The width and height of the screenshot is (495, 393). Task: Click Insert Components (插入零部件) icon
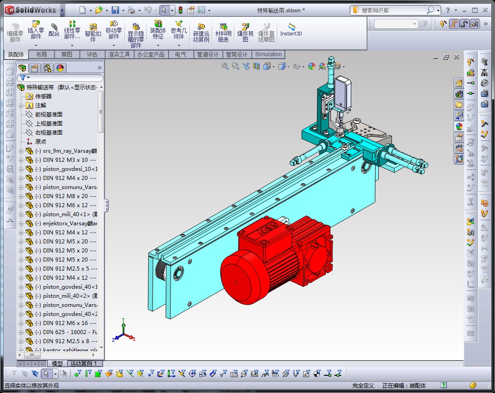(x=36, y=30)
